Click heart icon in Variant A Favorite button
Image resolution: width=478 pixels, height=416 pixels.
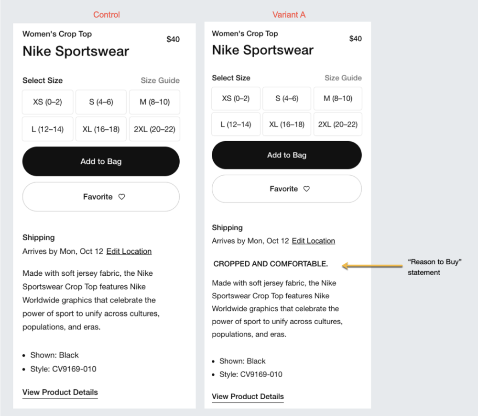(306, 189)
